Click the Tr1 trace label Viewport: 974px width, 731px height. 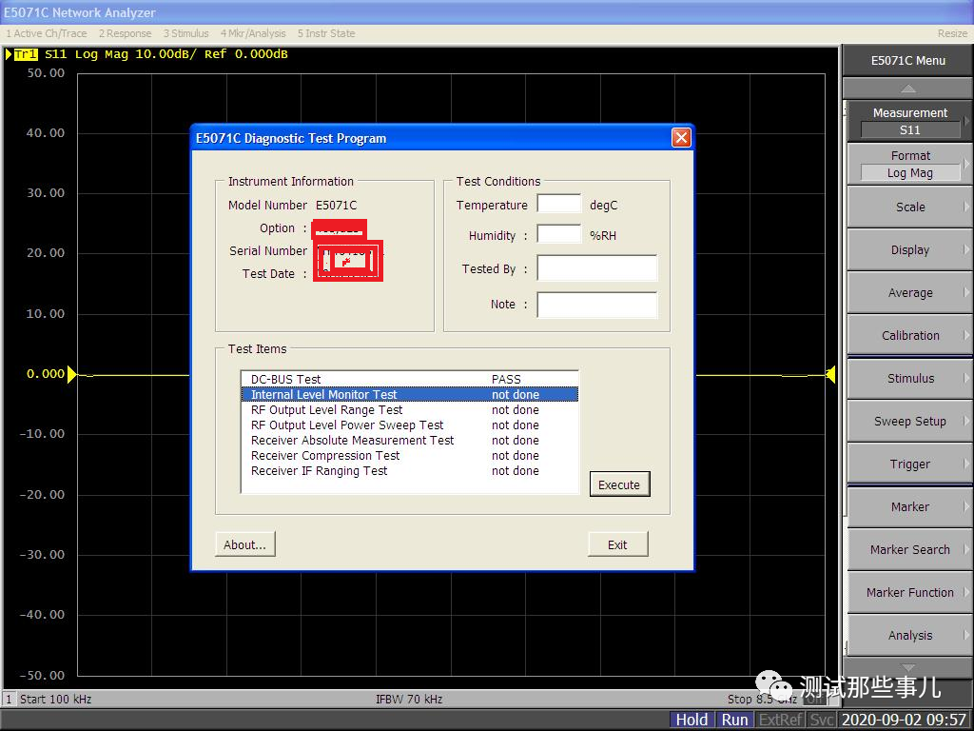pyautogui.click(x=26, y=54)
